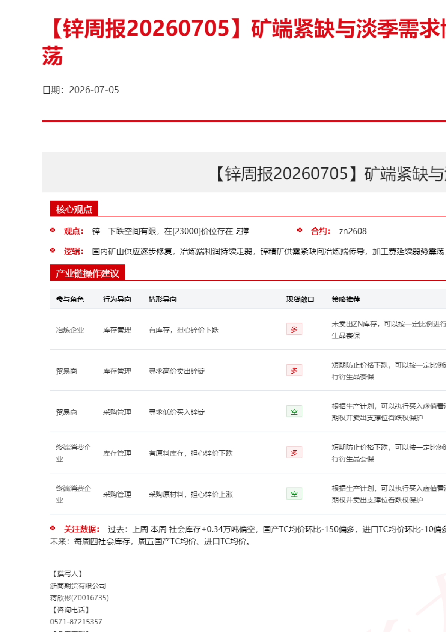Click the report date 2026-07-05
Image resolution: width=446 pixels, height=632 pixels.
point(94,90)
